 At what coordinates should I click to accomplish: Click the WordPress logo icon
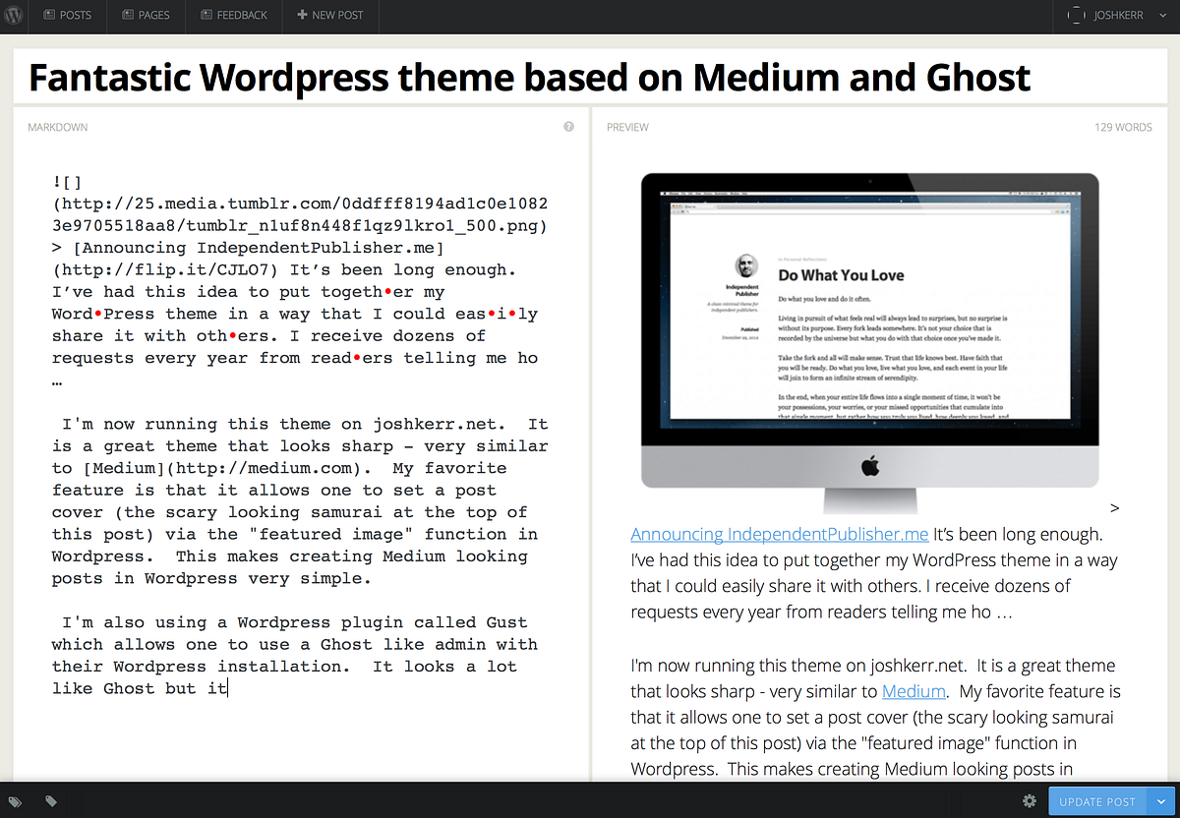coord(14,16)
